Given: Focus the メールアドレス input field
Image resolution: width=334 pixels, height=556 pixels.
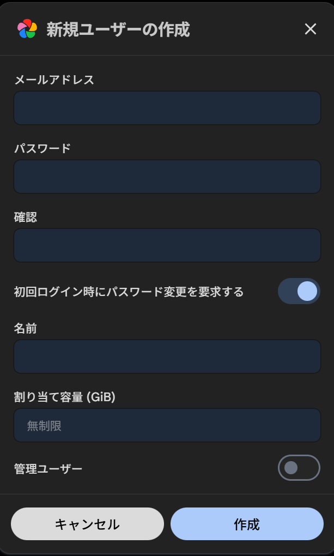Looking at the screenshot, I should point(167,108).
